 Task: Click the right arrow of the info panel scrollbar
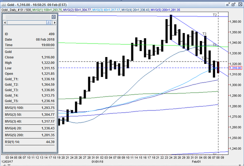point(54,23)
